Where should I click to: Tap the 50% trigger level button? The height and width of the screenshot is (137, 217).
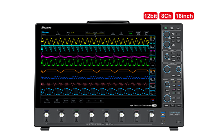tap(74, 101)
